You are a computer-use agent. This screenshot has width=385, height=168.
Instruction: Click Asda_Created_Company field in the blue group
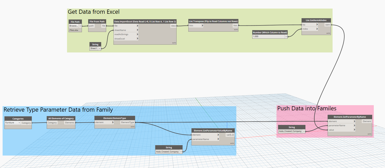pyautogui.click(x=167, y=152)
